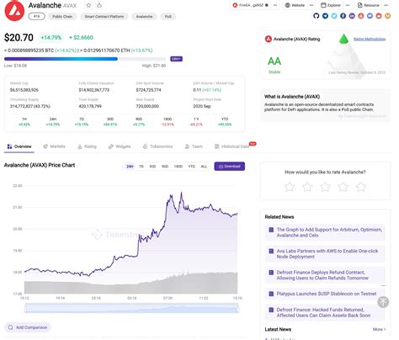Image resolution: width=399 pixels, height=340 pixels.
Task: Click the AA Stable rating
Action: pos(274,65)
